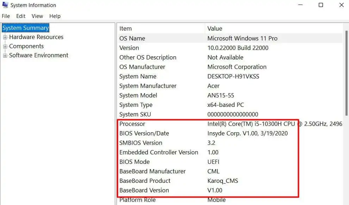The width and height of the screenshot is (349, 205).
Task: Click the vertical scrollbar thumb
Action: pyautogui.click(x=346, y=73)
